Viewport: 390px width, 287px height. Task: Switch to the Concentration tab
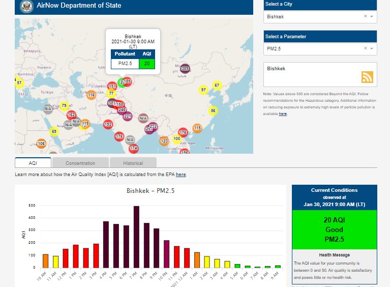(x=80, y=163)
